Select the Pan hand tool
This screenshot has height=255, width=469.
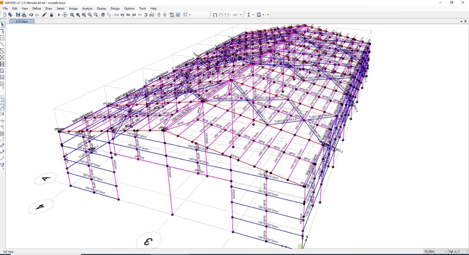(x=103, y=15)
